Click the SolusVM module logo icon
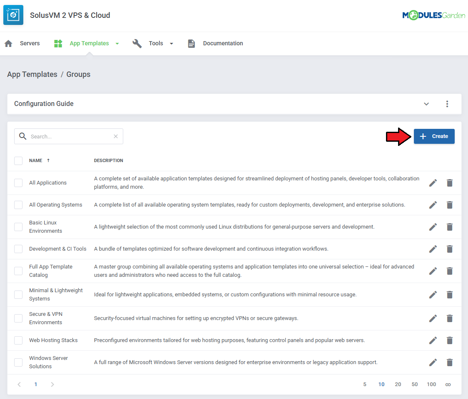The height and width of the screenshot is (399, 468). click(x=13, y=15)
